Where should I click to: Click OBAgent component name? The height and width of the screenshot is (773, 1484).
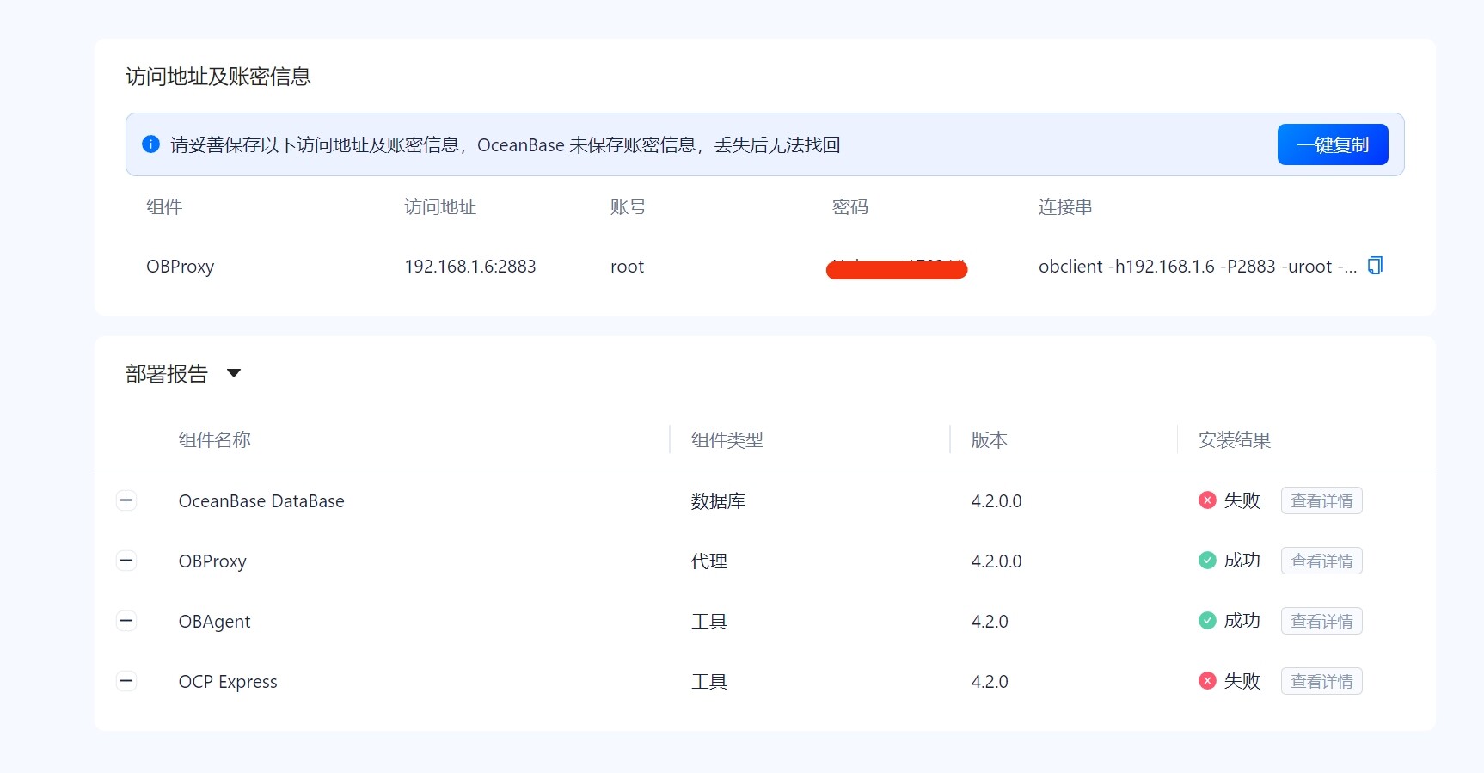pos(215,621)
